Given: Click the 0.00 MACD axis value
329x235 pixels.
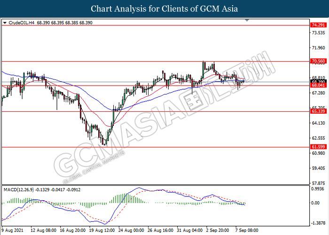Looking at the screenshot, I should (x=315, y=203).
